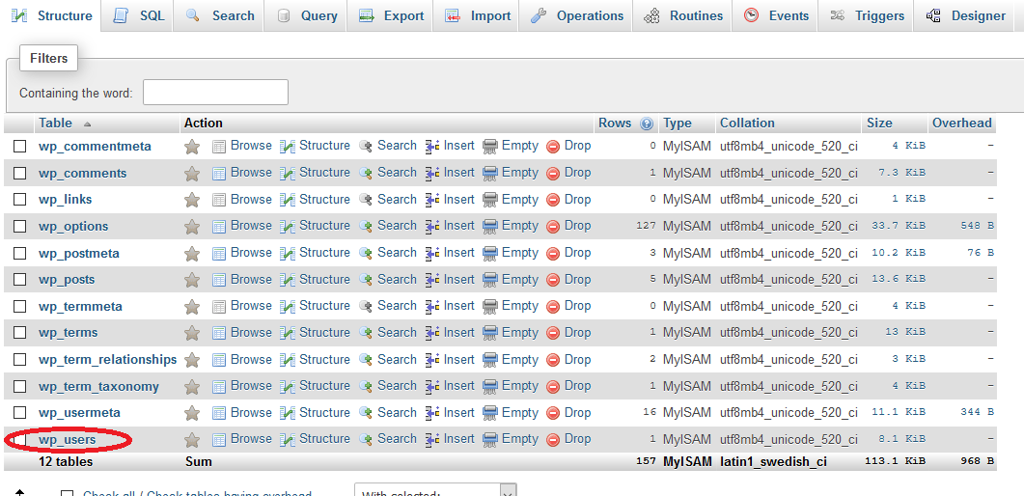Click the Structure icon for wp_comments

pyautogui.click(x=288, y=174)
